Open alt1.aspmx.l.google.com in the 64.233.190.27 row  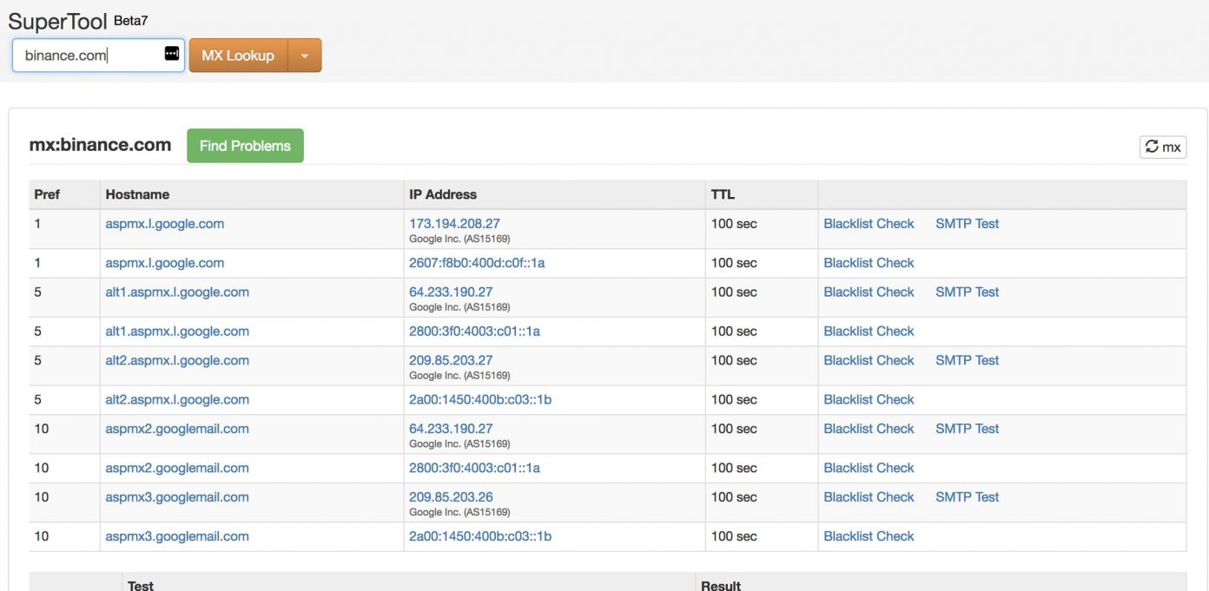click(177, 292)
